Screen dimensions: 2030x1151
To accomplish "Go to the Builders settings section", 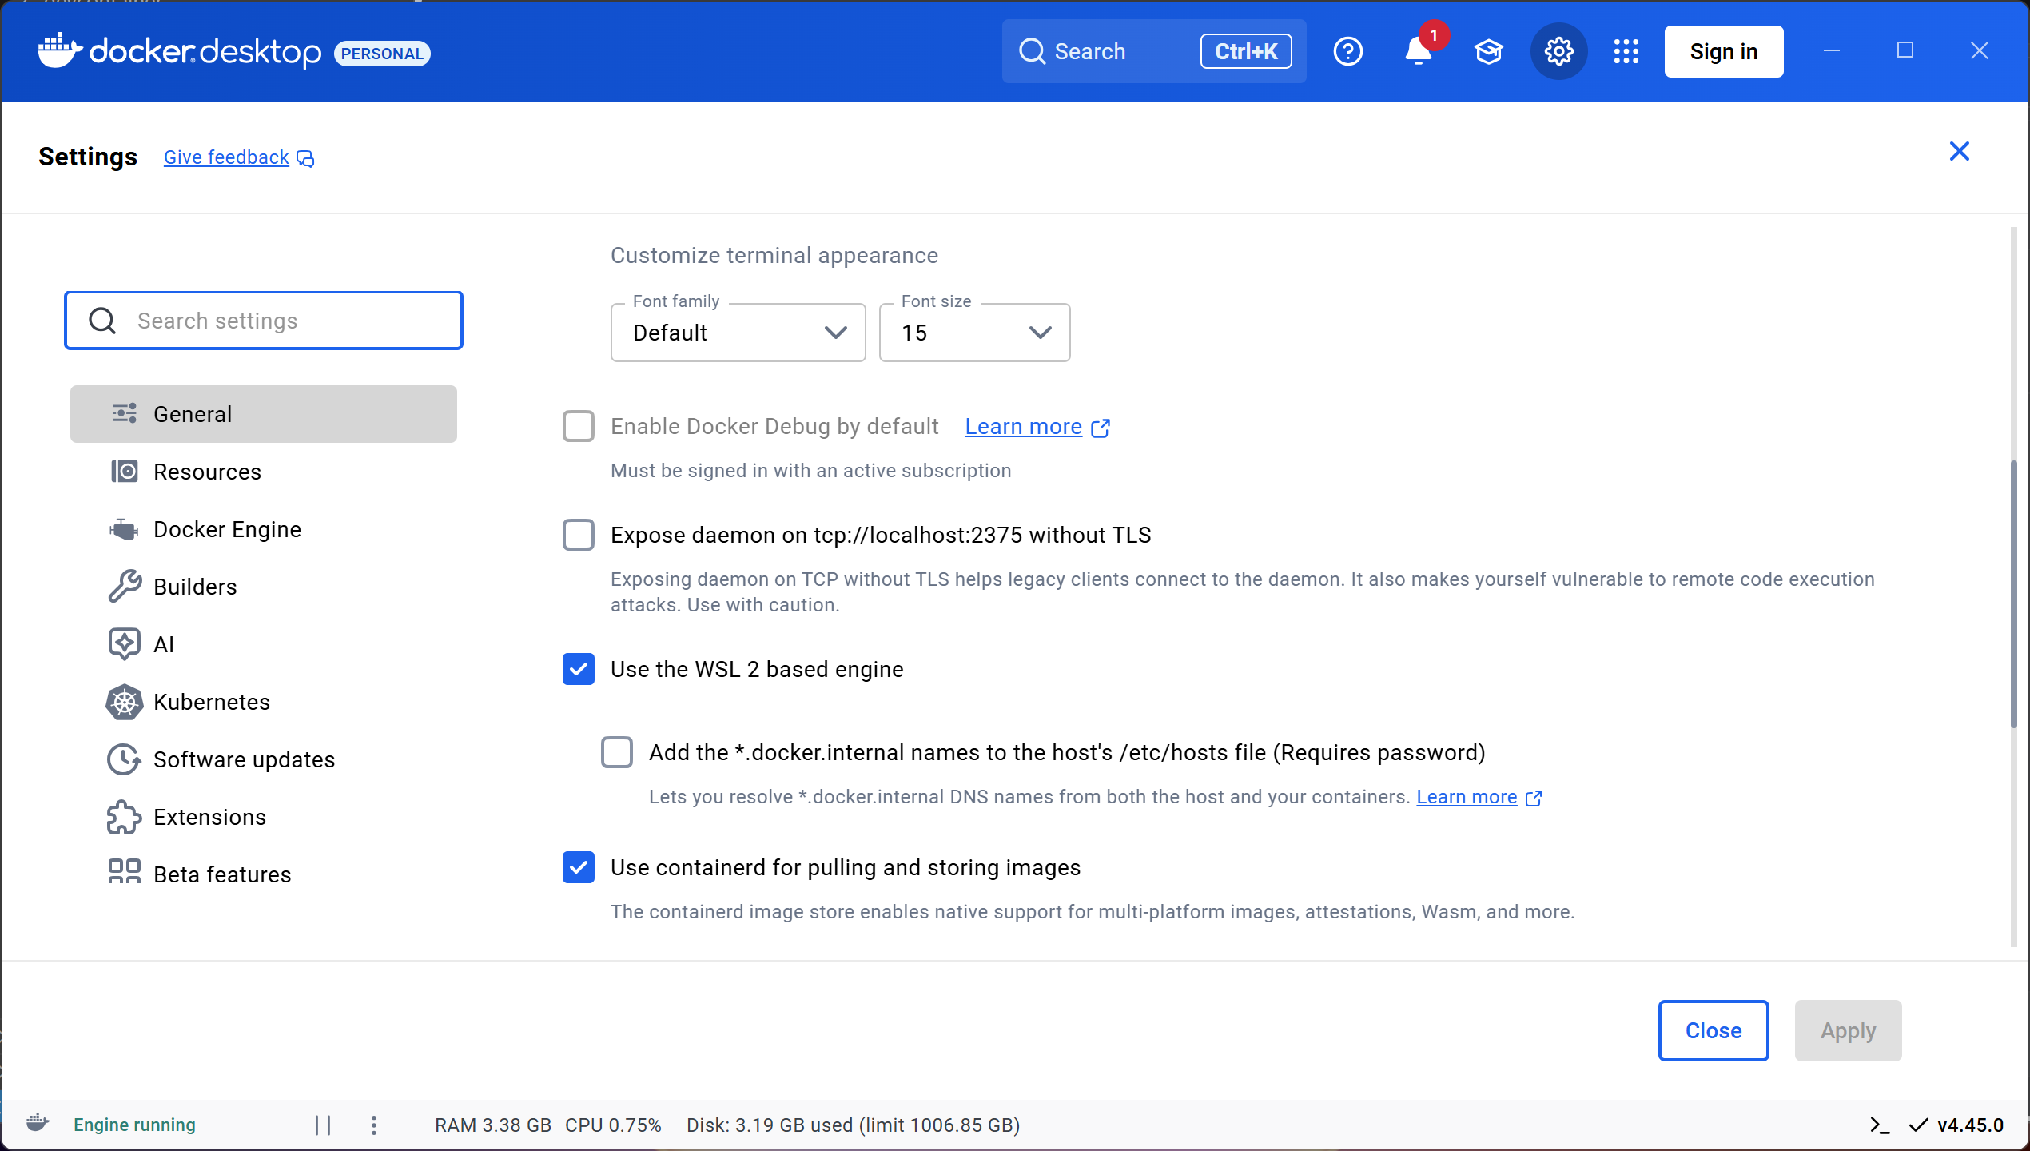I will coord(264,586).
